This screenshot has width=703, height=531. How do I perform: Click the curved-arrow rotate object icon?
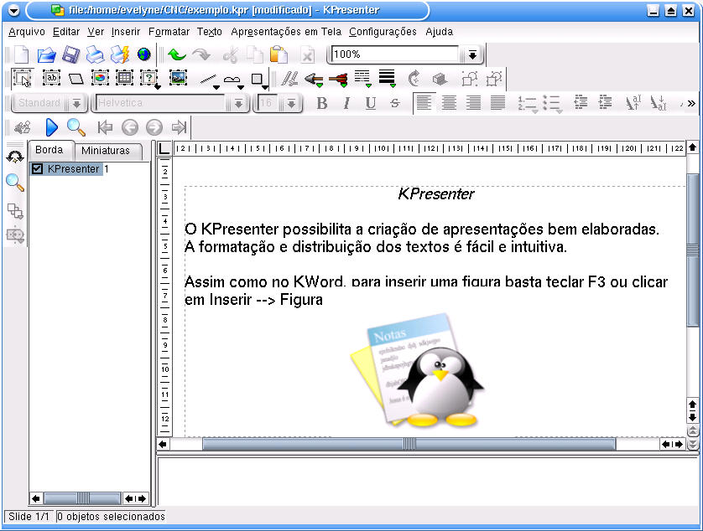tap(414, 79)
